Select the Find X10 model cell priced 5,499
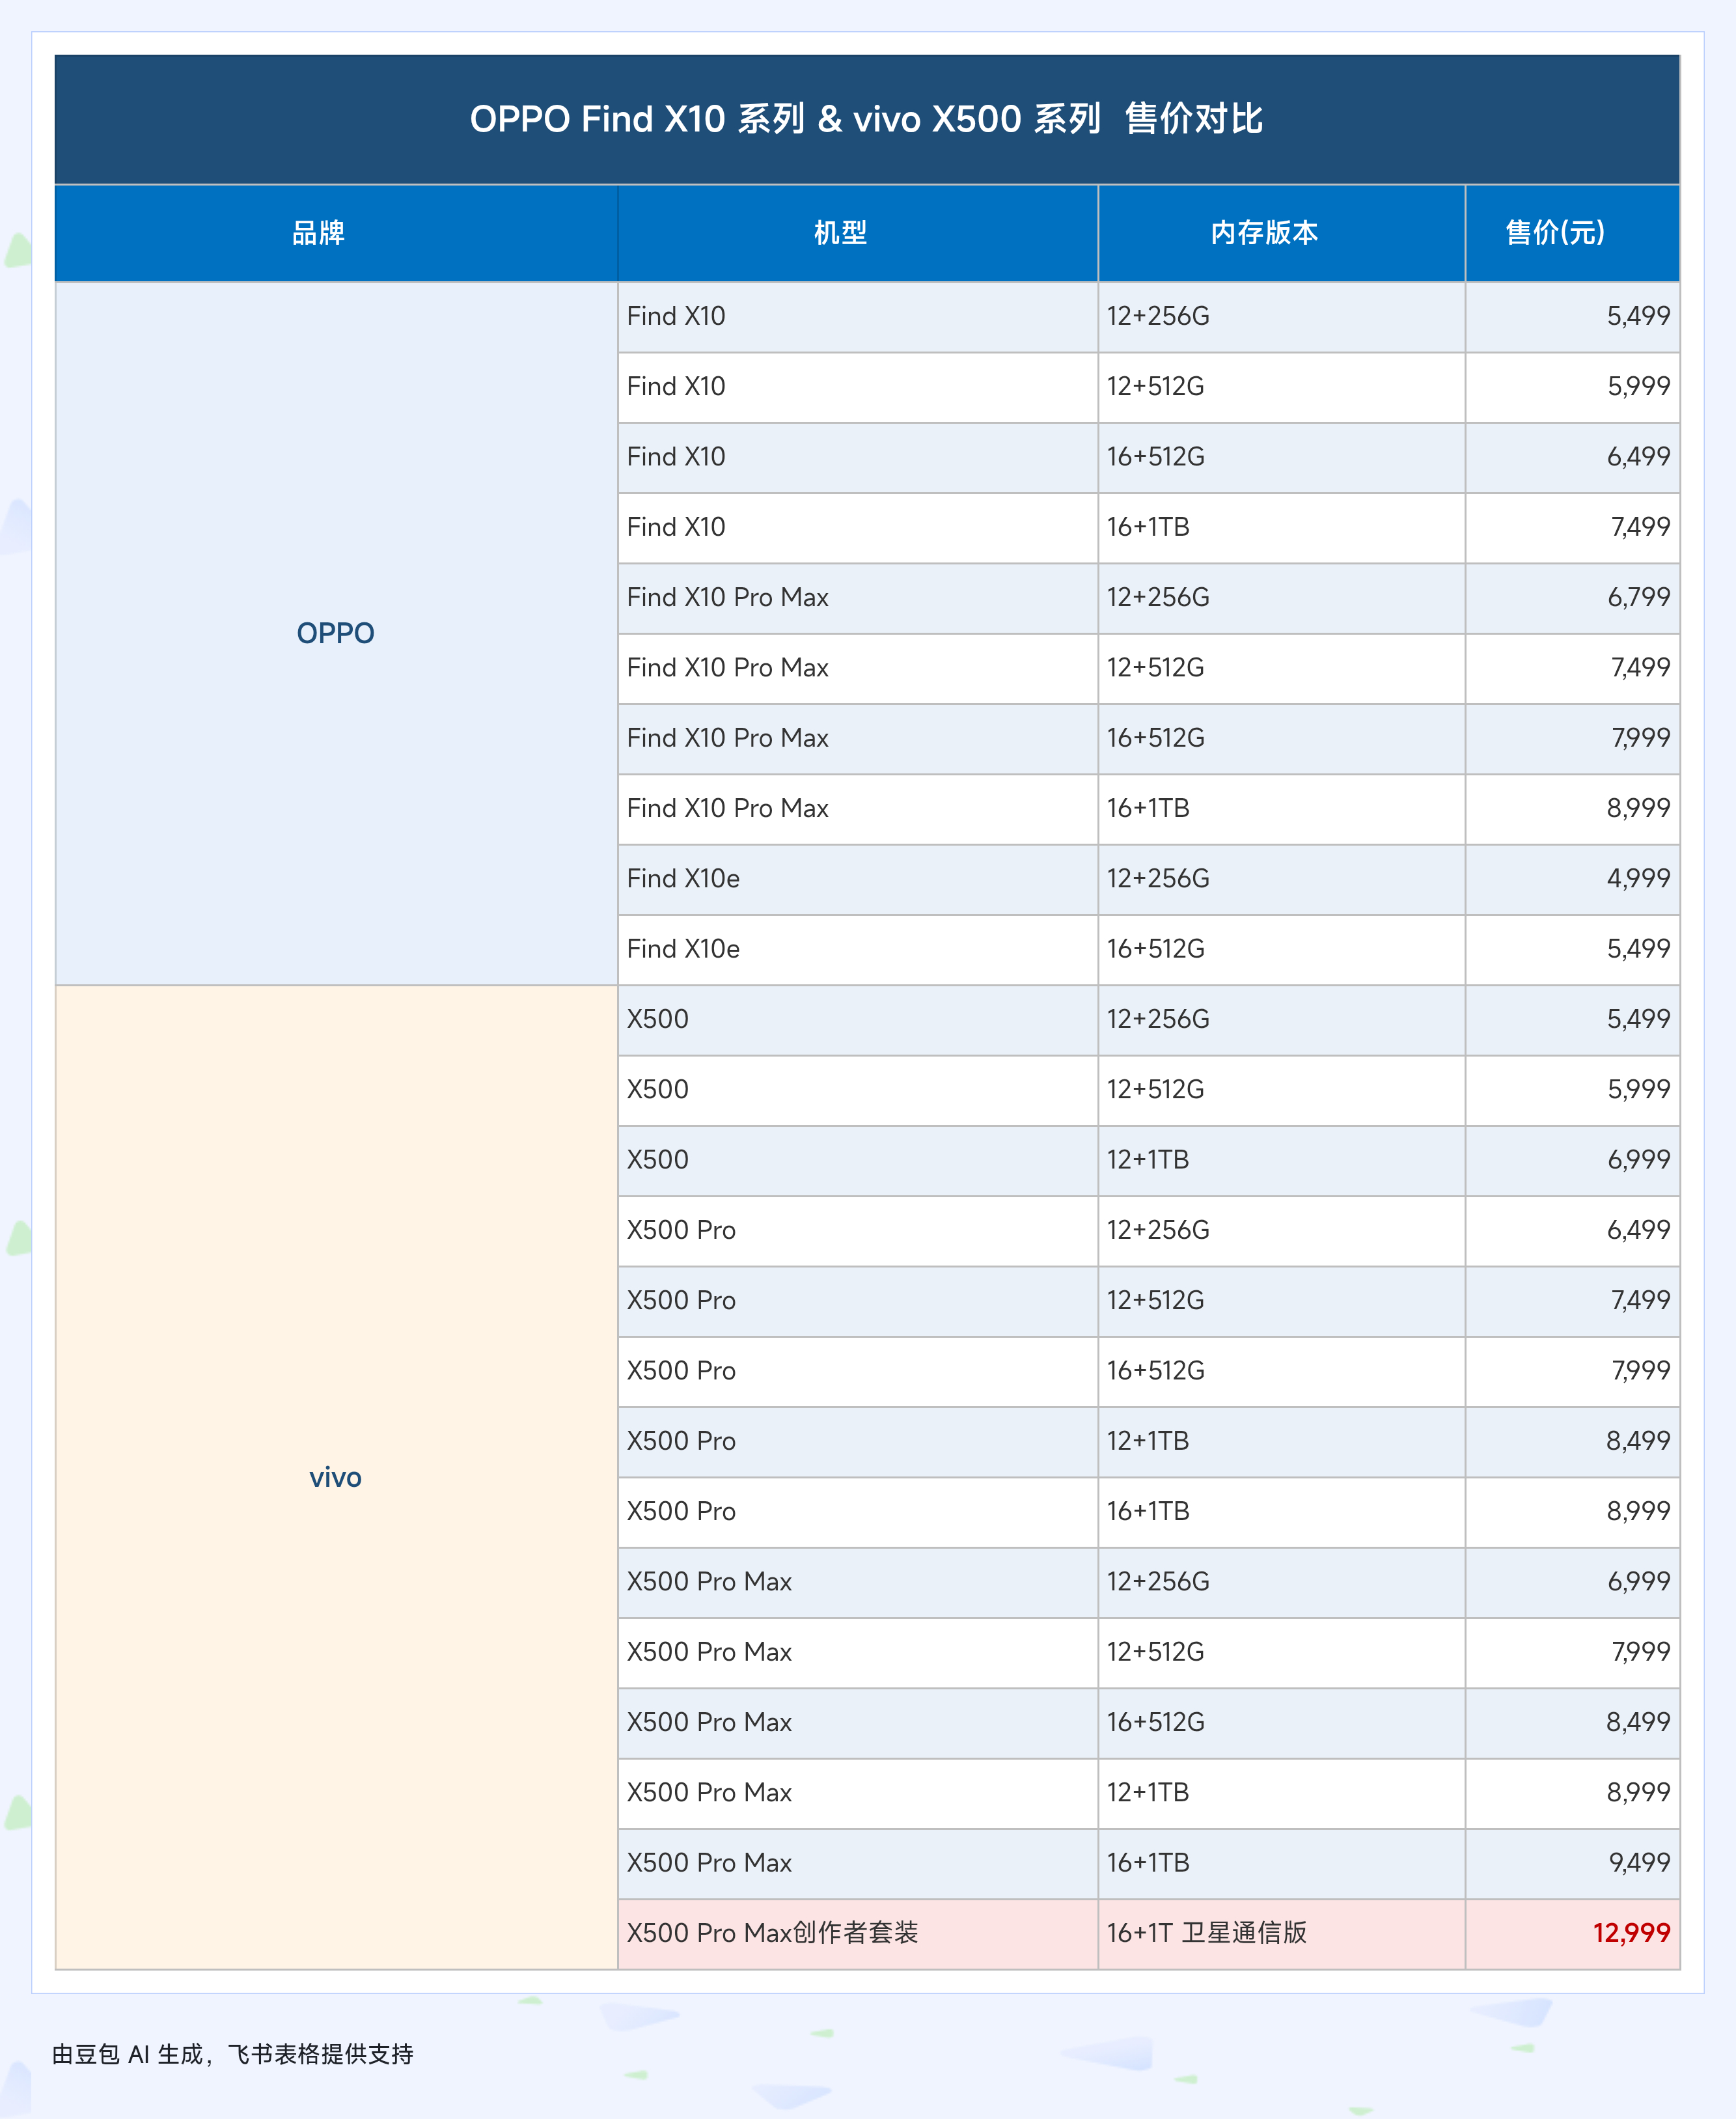Viewport: 1736px width, 2119px height. pyautogui.click(x=857, y=316)
